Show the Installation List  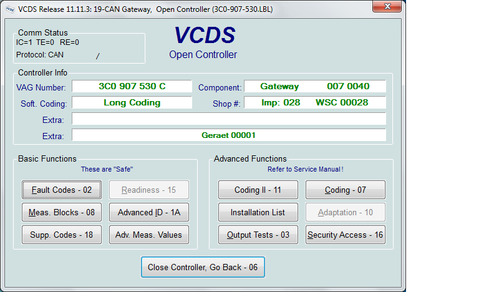click(x=258, y=213)
